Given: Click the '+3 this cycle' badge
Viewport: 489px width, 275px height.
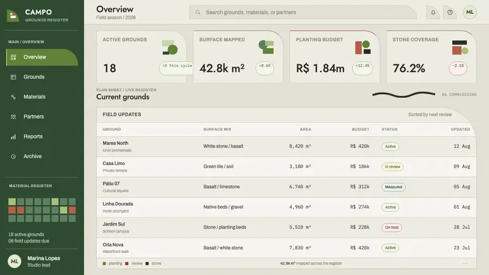Looking at the screenshot, I should 177,68.
